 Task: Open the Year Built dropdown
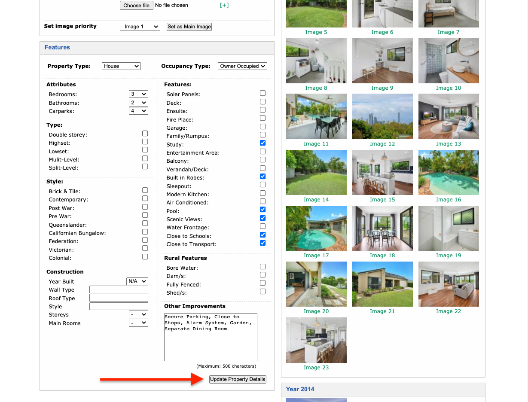coord(137,281)
